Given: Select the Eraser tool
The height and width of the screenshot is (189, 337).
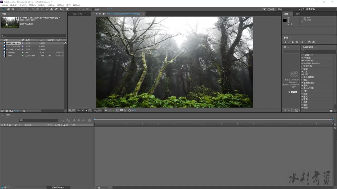Looking at the screenshot, I should click(x=56, y=9).
